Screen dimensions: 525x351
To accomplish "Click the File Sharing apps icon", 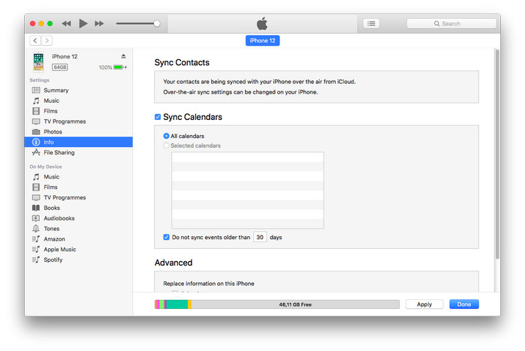I will [36, 152].
